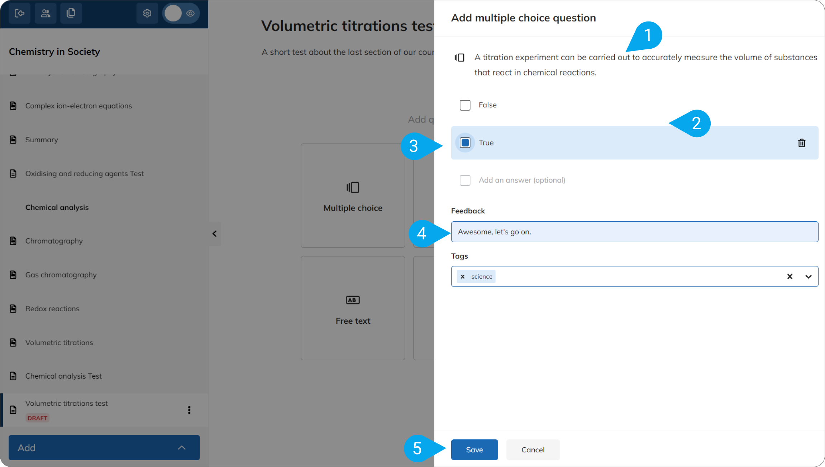The width and height of the screenshot is (825, 467).
Task: Remove the science tag with its x
Action: [x=463, y=276]
